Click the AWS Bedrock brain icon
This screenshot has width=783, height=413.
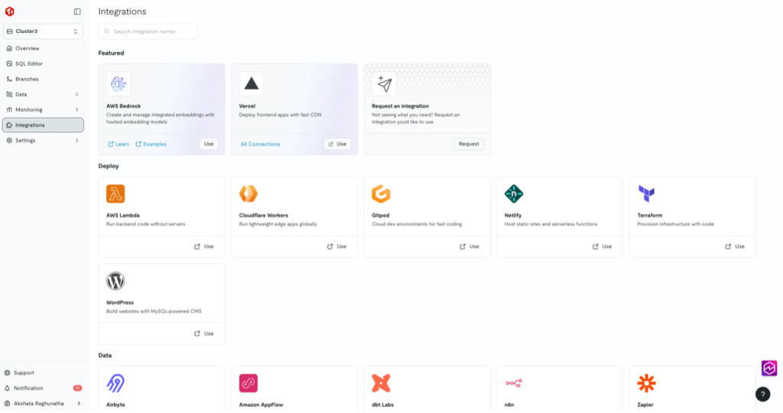(119, 84)
